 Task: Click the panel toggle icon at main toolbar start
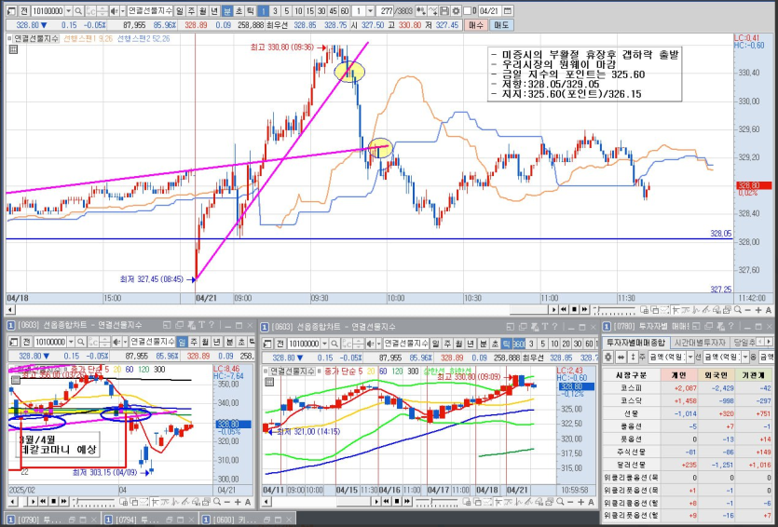coord(12,11)
